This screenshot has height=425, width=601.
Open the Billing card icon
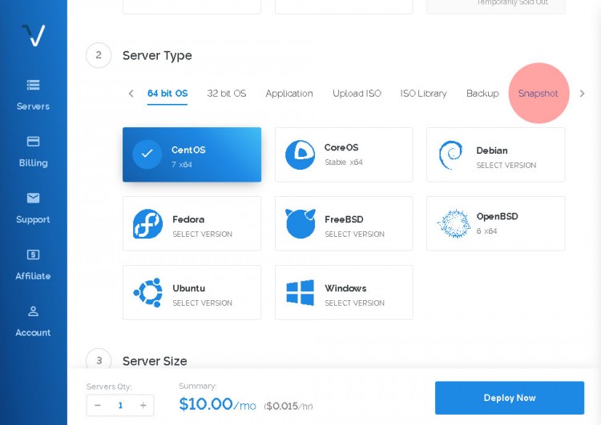click(34, 142)
